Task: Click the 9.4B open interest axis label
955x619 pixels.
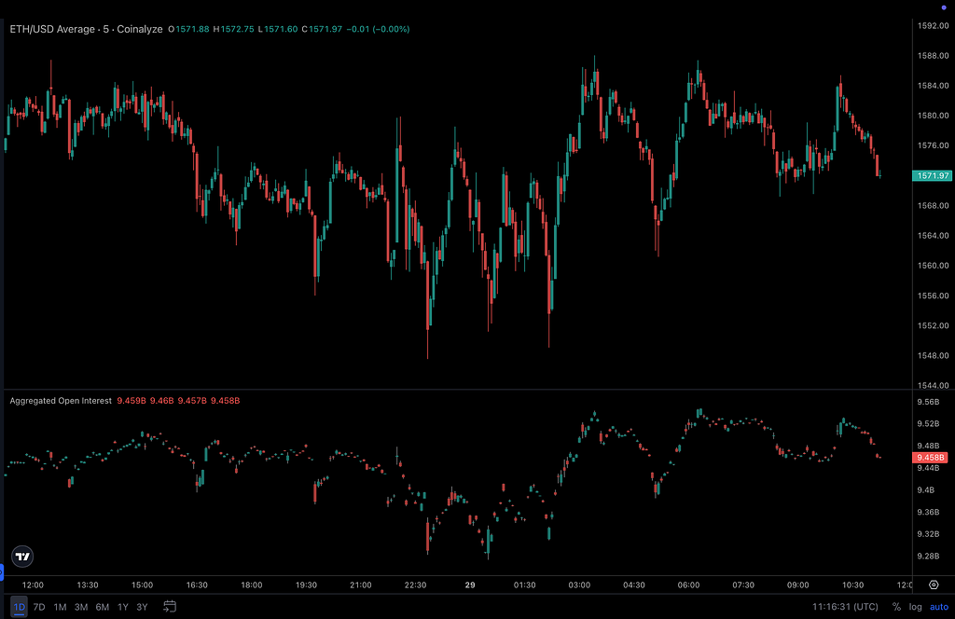Action: click(926, 490)
